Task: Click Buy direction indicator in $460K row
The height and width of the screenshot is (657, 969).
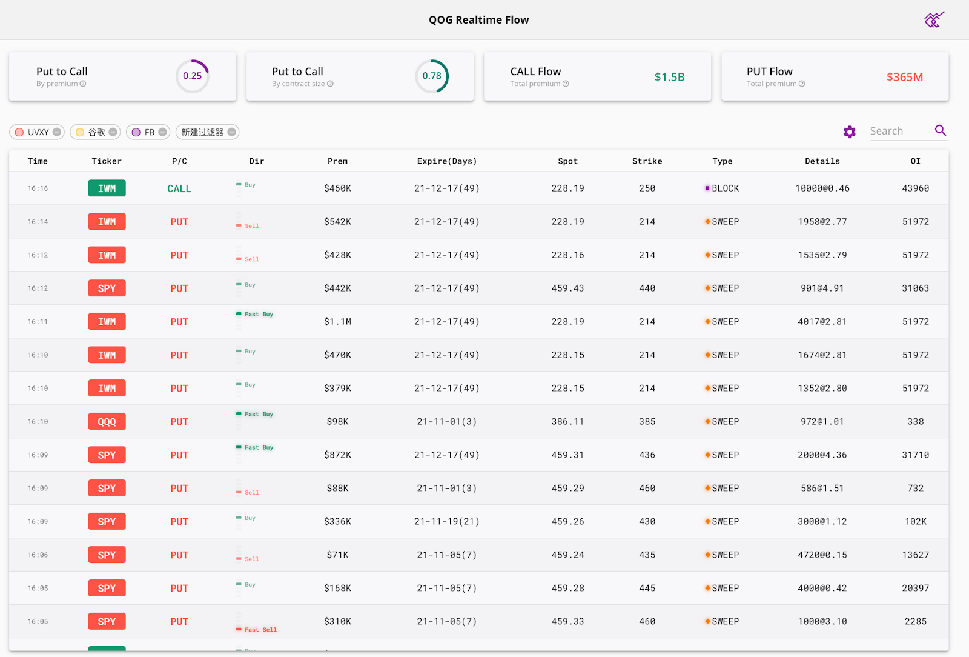Action: pos(246,185)
